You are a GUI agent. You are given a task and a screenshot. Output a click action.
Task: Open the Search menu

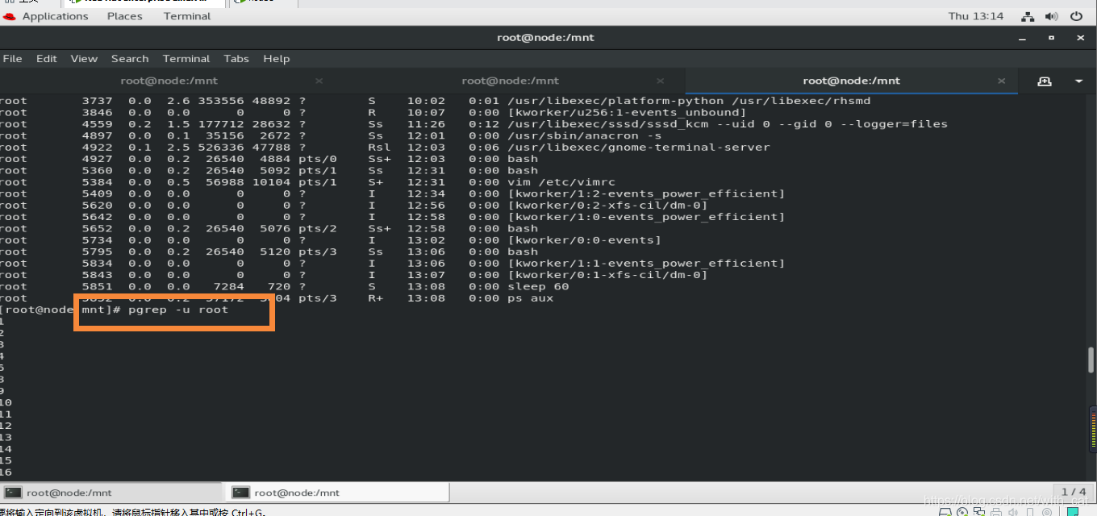130,59
